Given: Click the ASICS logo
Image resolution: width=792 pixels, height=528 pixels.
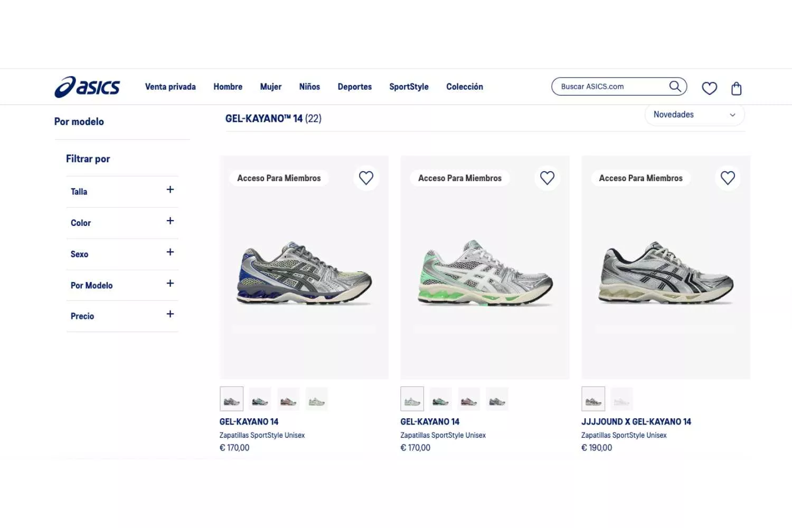Looking at the screenshot, I should [87, 87].
